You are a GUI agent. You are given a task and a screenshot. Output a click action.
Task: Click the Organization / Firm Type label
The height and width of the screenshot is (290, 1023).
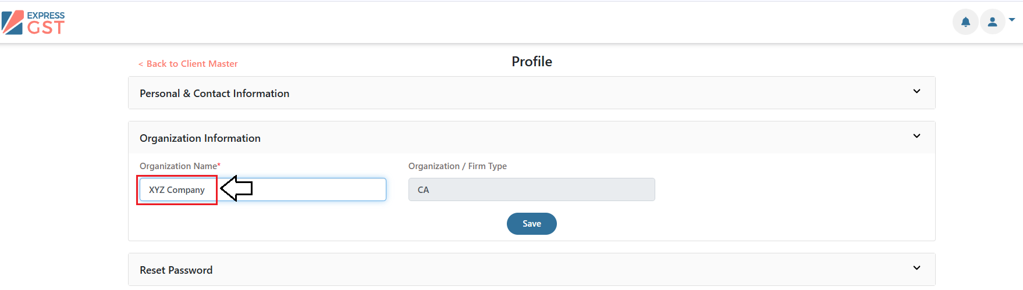(457, 166)
